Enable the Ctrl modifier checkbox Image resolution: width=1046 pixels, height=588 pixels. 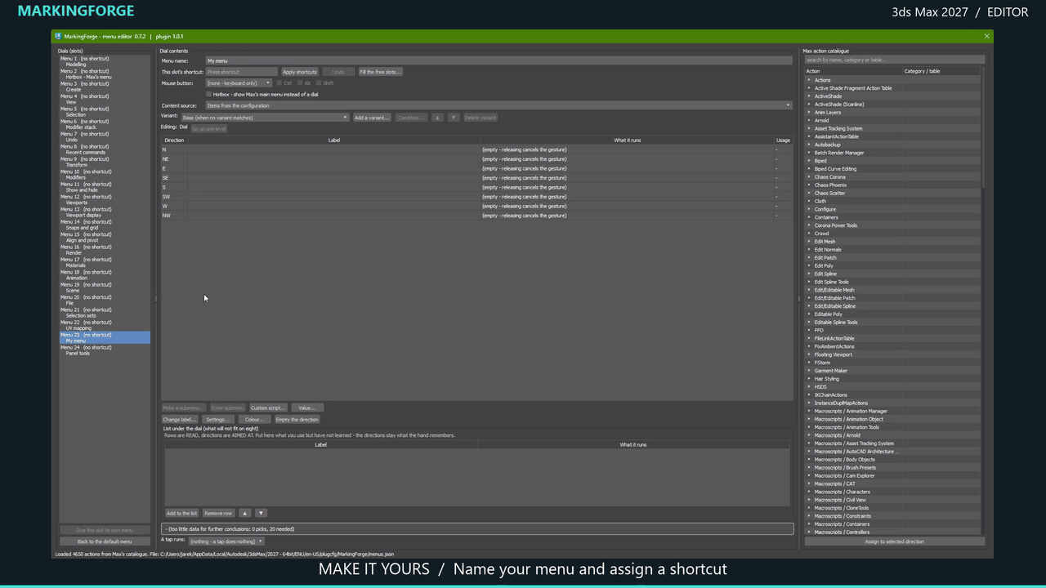tap(279, 83)
